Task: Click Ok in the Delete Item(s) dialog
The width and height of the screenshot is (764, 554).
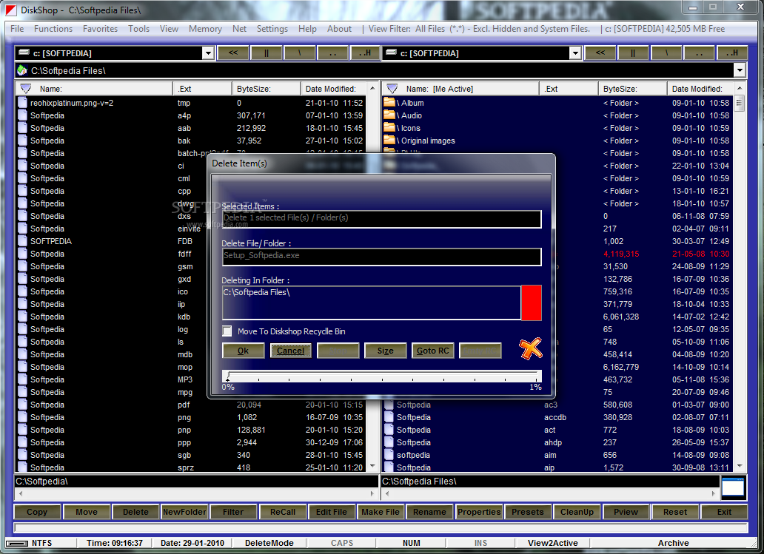Action: pyautogui.click(x=243, y=351)
